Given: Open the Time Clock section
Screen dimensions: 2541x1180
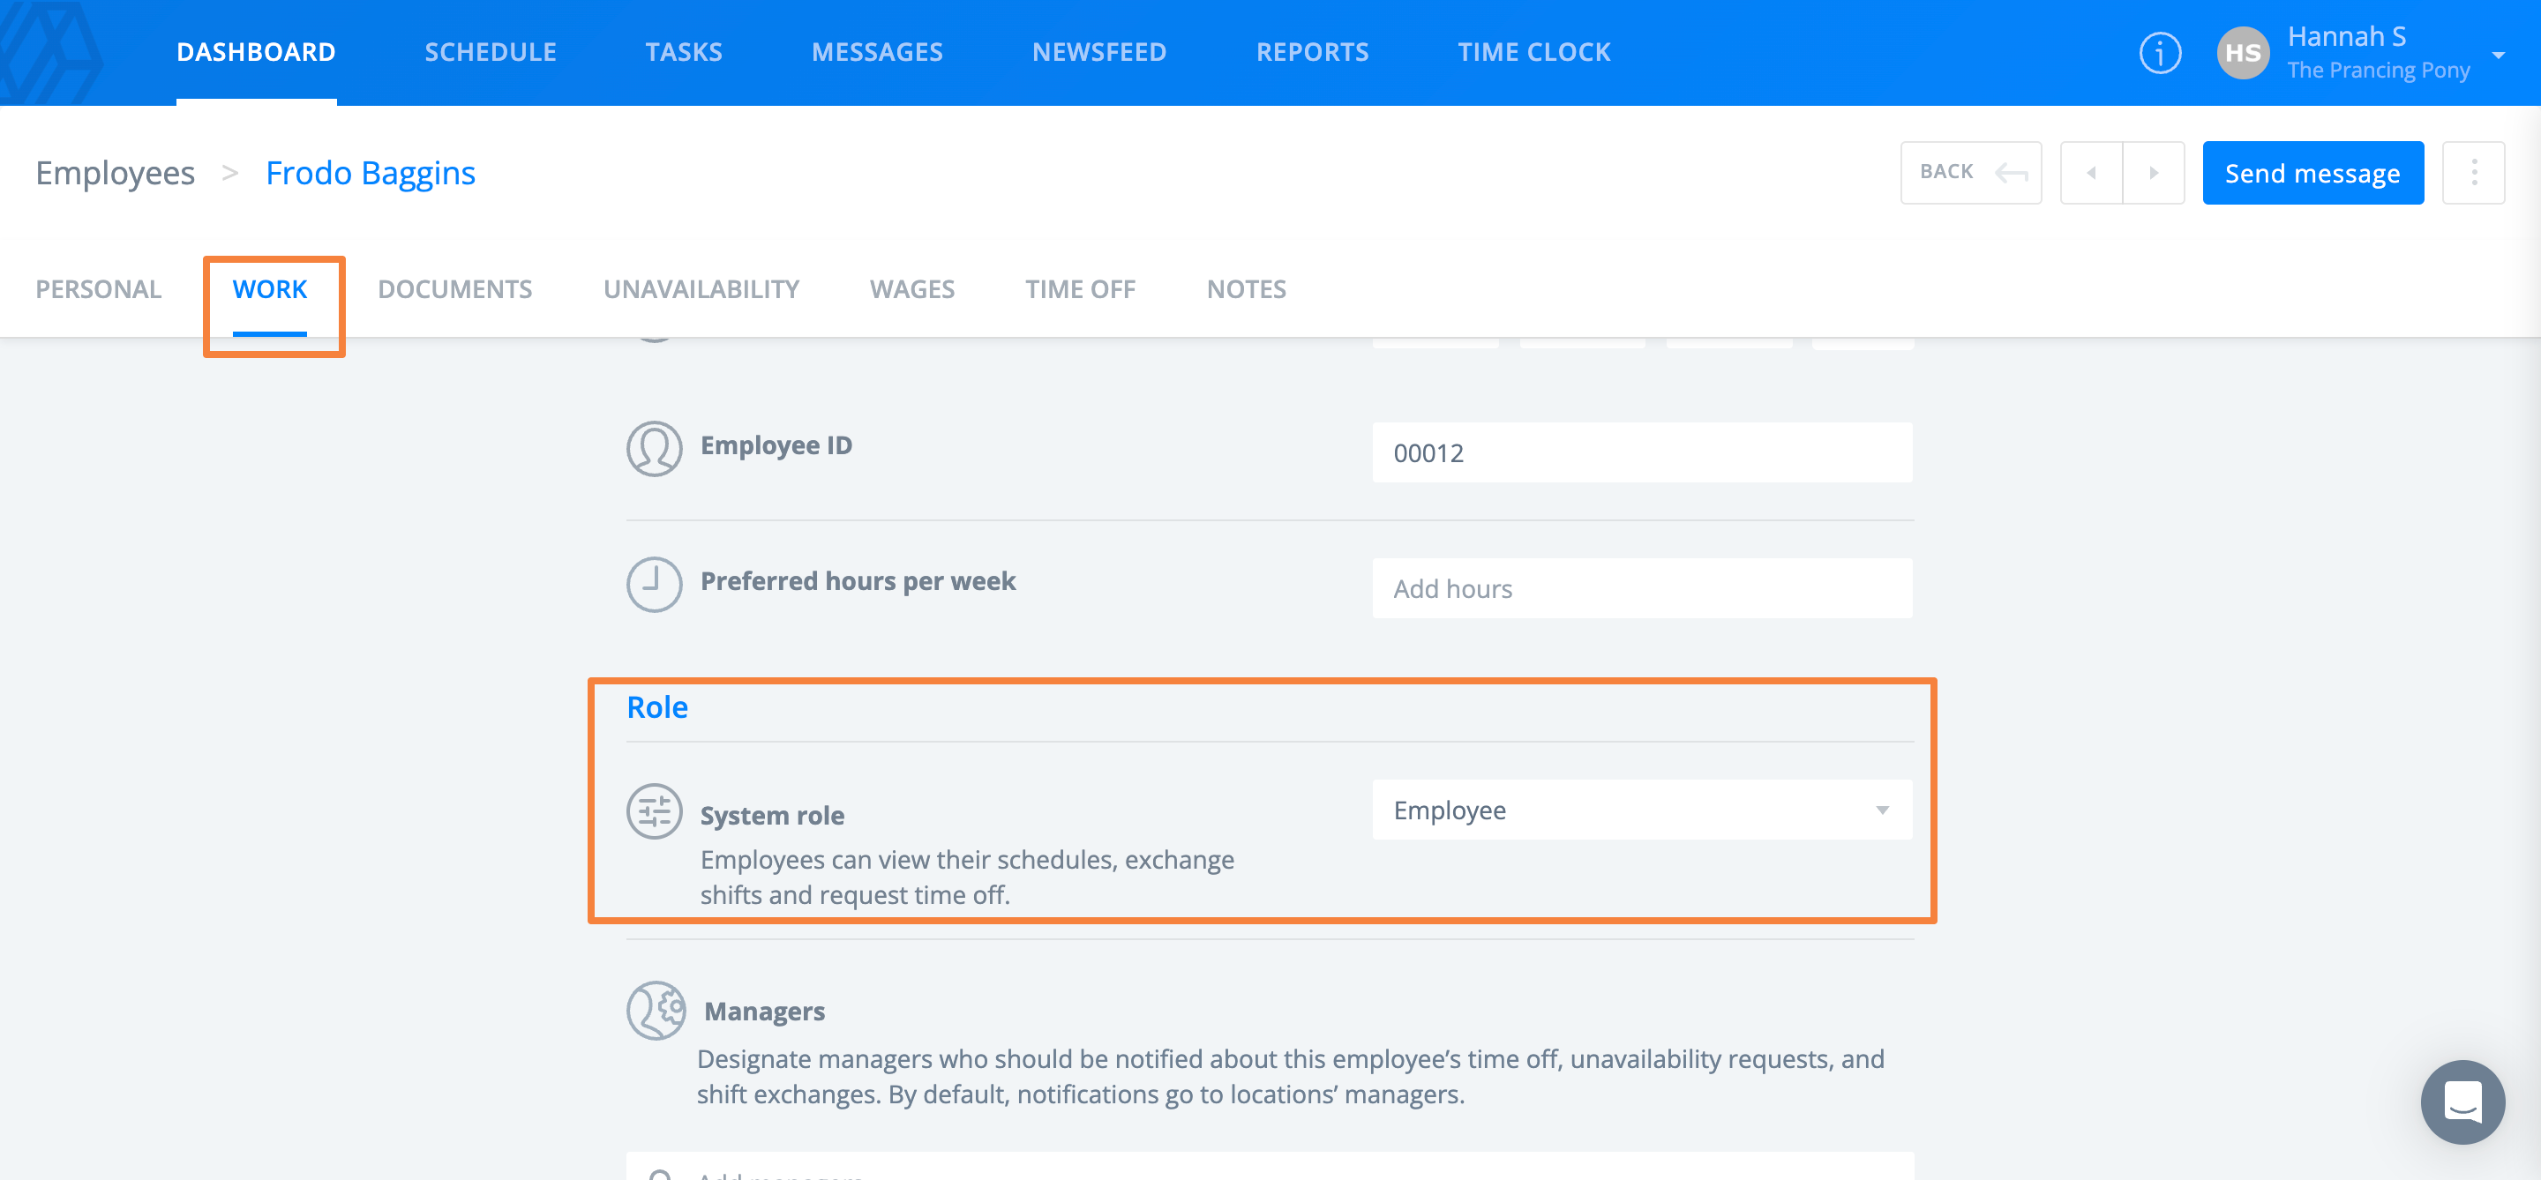Looking at the screenshot, I should click(x=1534, y=52).
